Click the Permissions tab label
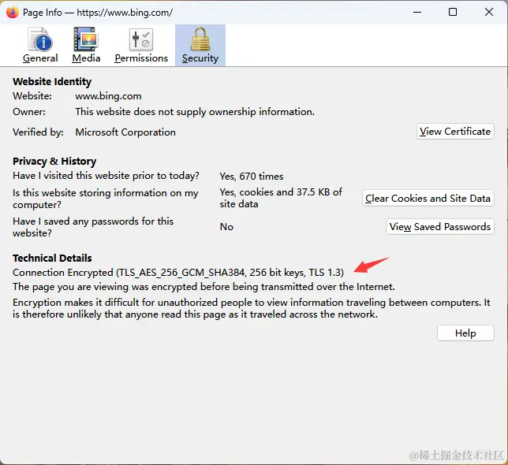Viewport: 508px width, 465px height. pos(141,58)
